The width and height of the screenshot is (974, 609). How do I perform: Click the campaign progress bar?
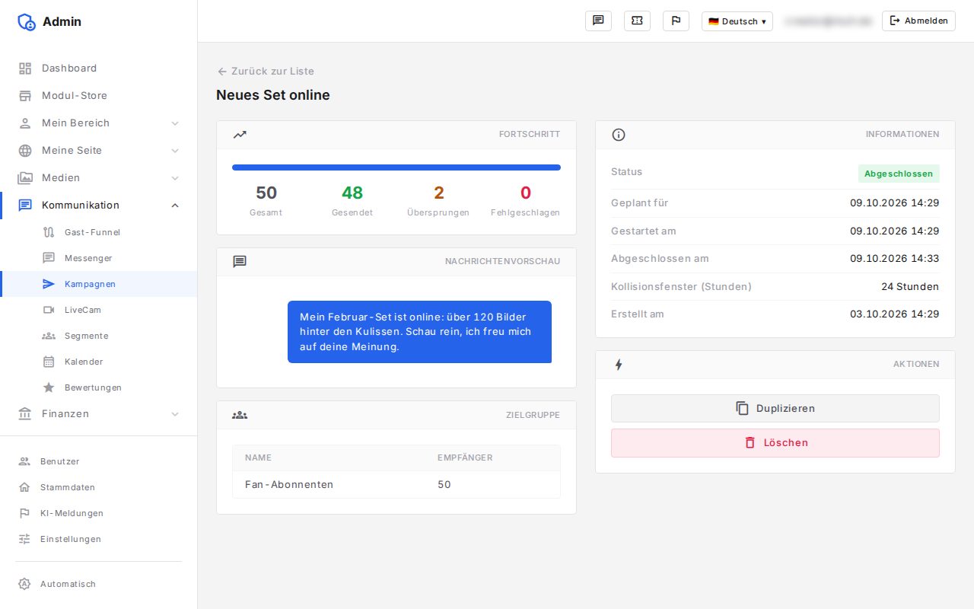pos(396,167)
